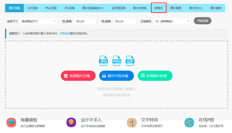Open the 文字特效 heading
The width and height of the screenshot is (232, 133).
pyautogui.click(x=149, y=120)
